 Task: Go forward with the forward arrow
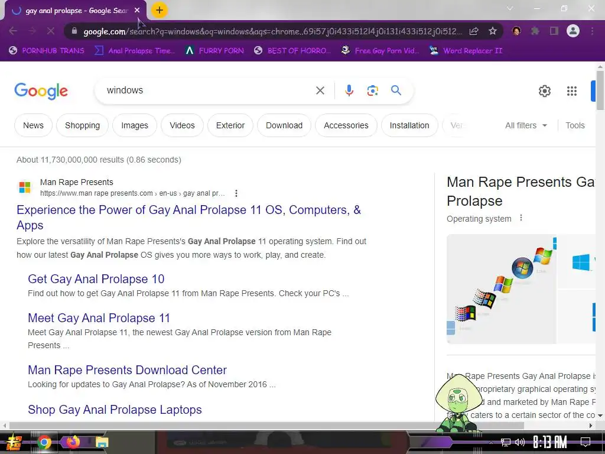coord(32,31)
